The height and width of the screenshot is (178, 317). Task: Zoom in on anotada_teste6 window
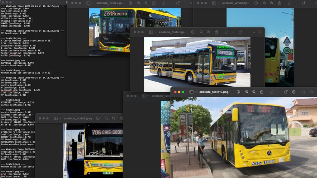[208, 32]
